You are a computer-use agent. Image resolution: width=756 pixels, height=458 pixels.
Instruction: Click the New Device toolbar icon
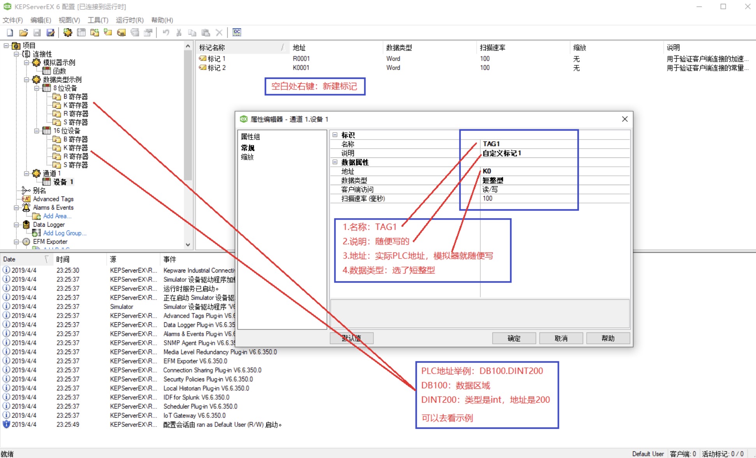[81, 33]
